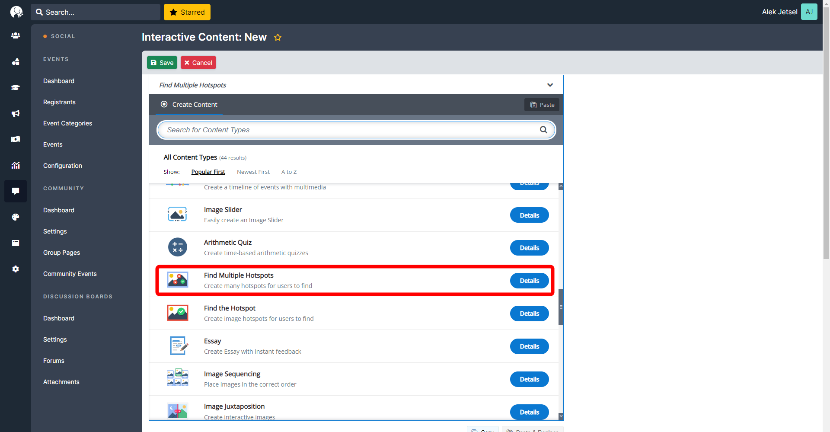This screenshot has width=830, height=432.
Task: Open the users group sidebar icon
Action: click(16, 35)
